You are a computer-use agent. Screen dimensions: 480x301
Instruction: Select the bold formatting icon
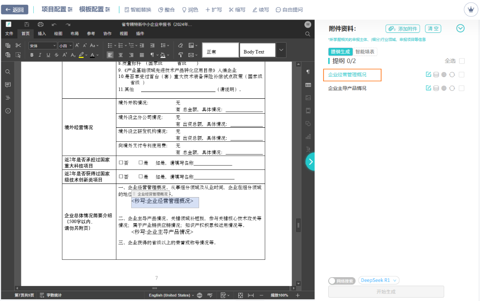point(32,55)
